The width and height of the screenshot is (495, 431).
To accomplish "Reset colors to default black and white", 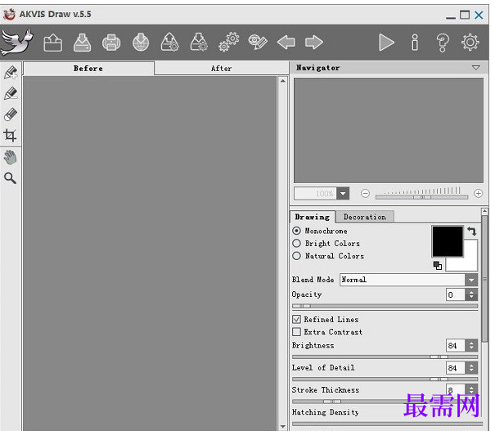I will [x=438, y=266].
